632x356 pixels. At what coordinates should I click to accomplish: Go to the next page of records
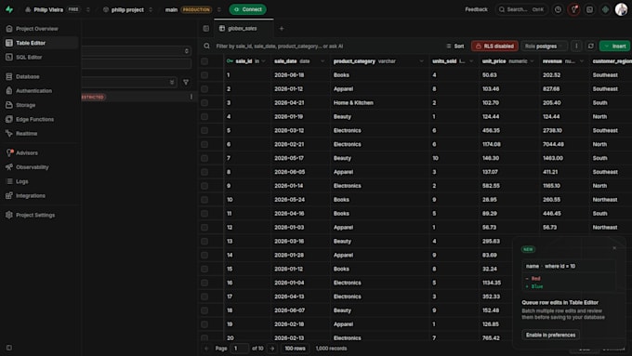[x=272, y=349]
